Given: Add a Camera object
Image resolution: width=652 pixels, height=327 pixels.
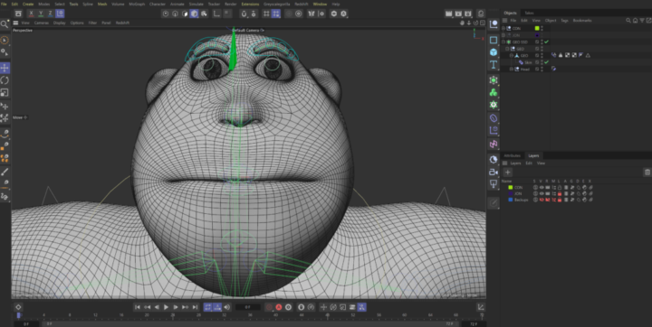Looking at the screenshot, I should [494, 173].
